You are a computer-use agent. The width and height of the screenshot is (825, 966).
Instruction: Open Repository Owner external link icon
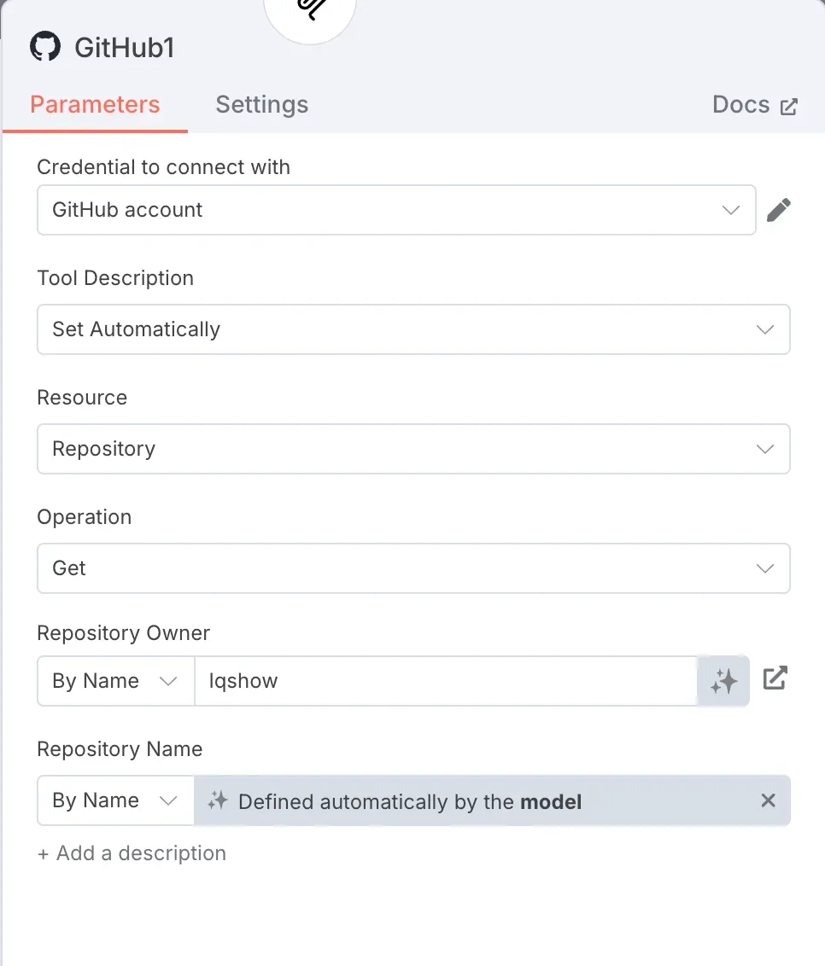coord(775,678)
